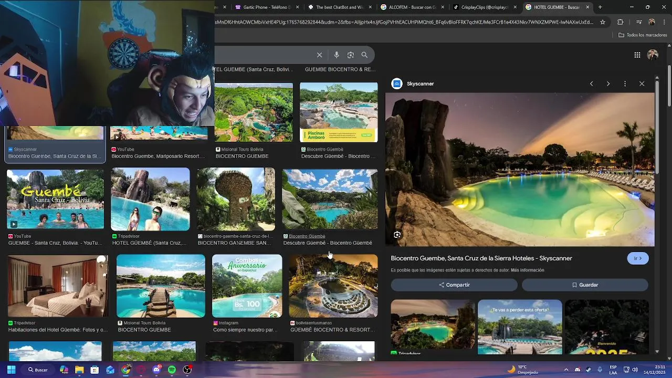Open OBS Studio from the taskbar
This screenshot has height=378, width=672.
[x=187, y=370]
